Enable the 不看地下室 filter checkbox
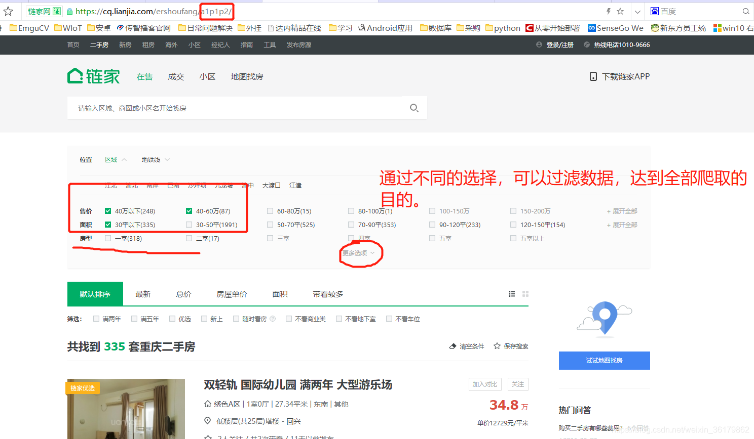Screen dimensions: 754x439 (339, 319)
